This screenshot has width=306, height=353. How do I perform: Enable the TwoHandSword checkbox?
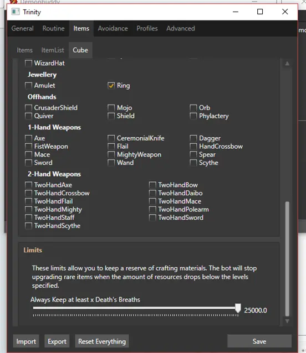point(152,217)
